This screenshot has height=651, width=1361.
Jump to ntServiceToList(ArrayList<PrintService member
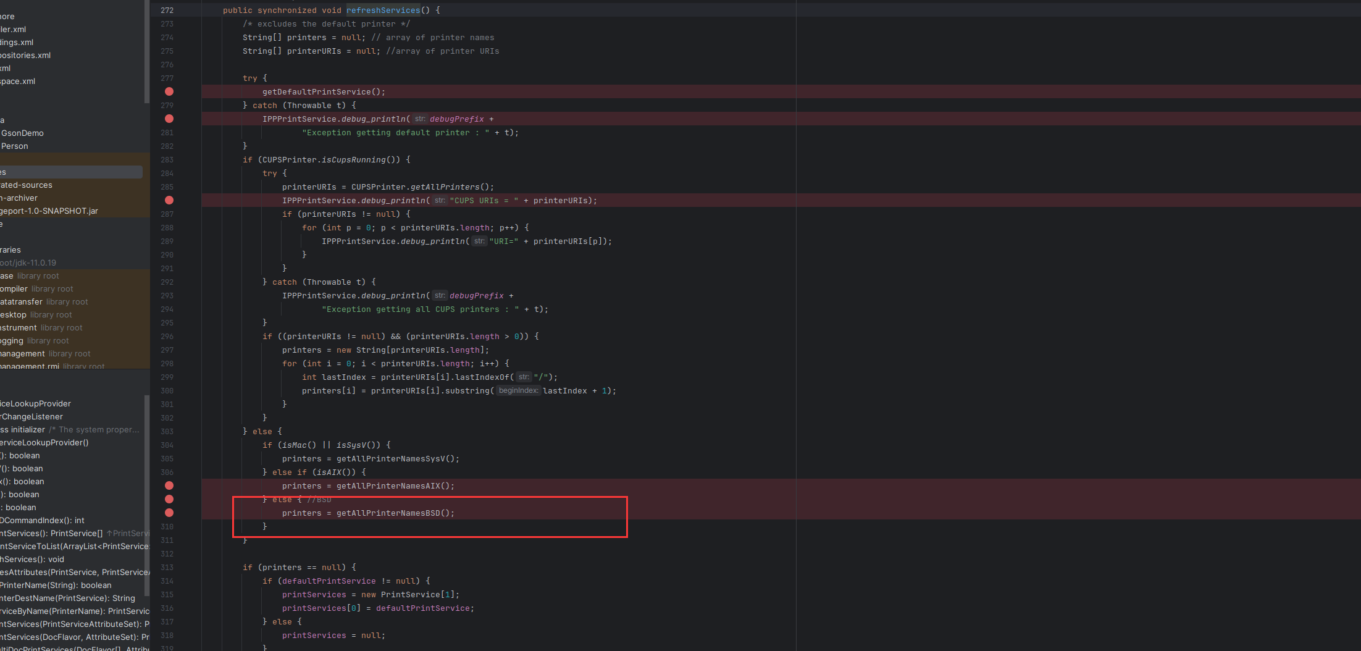click(x=75, y=546)
